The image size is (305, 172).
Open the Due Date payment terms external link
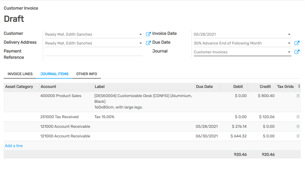297,43
